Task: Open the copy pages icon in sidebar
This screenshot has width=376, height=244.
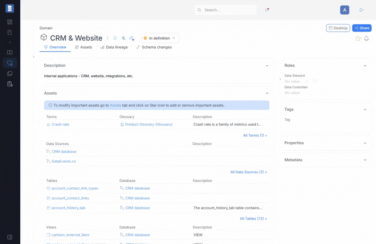Action: (10, 74)
